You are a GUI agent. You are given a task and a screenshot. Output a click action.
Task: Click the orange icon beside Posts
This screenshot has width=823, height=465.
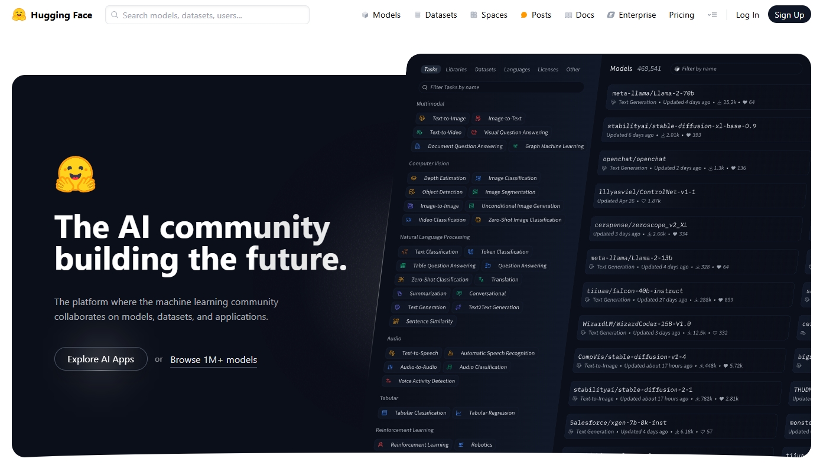coord(523,15)
